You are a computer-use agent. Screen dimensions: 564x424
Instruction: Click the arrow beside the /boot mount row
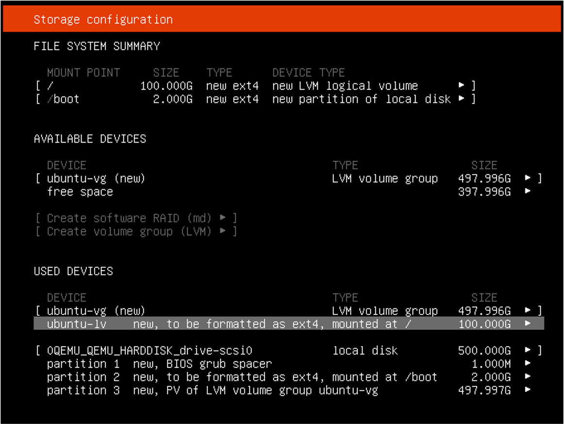point(462,99)
